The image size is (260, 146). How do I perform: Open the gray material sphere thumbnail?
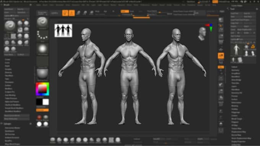[x=42, y=75]
